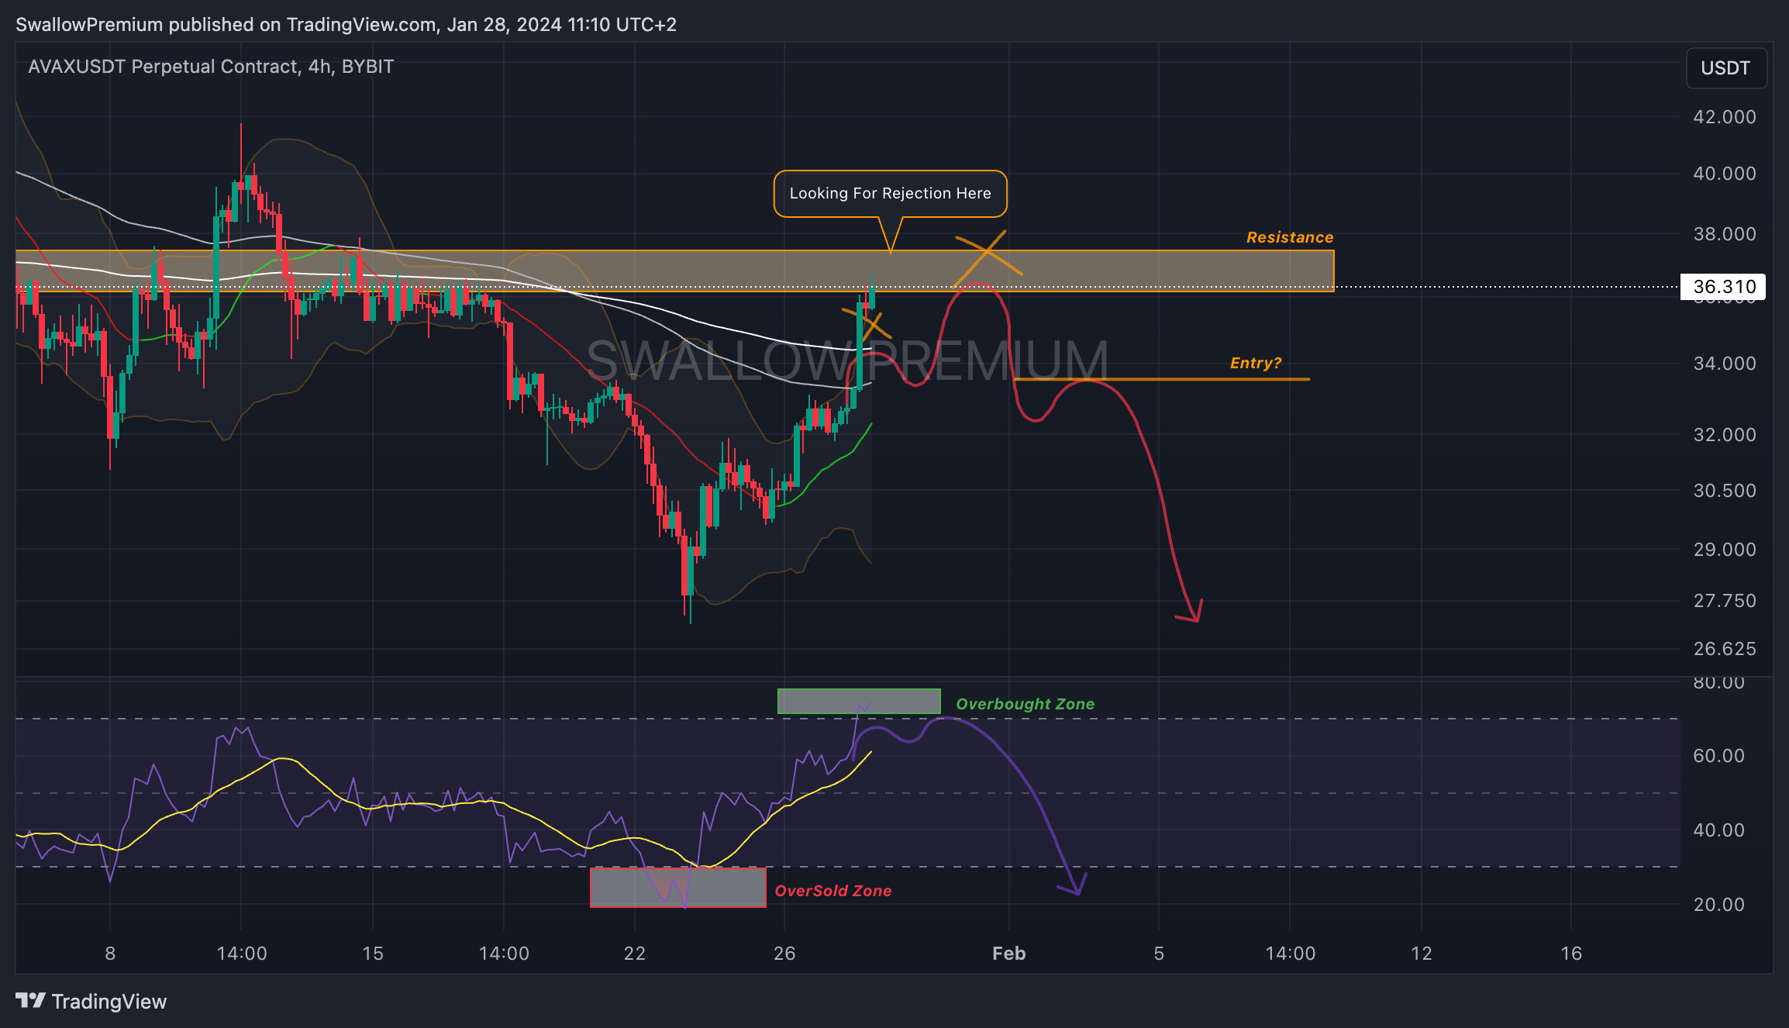Click the 'Feb' date label
Image resolution: width=1789 pixels, height=1028 pixels.
point(1008,954)
